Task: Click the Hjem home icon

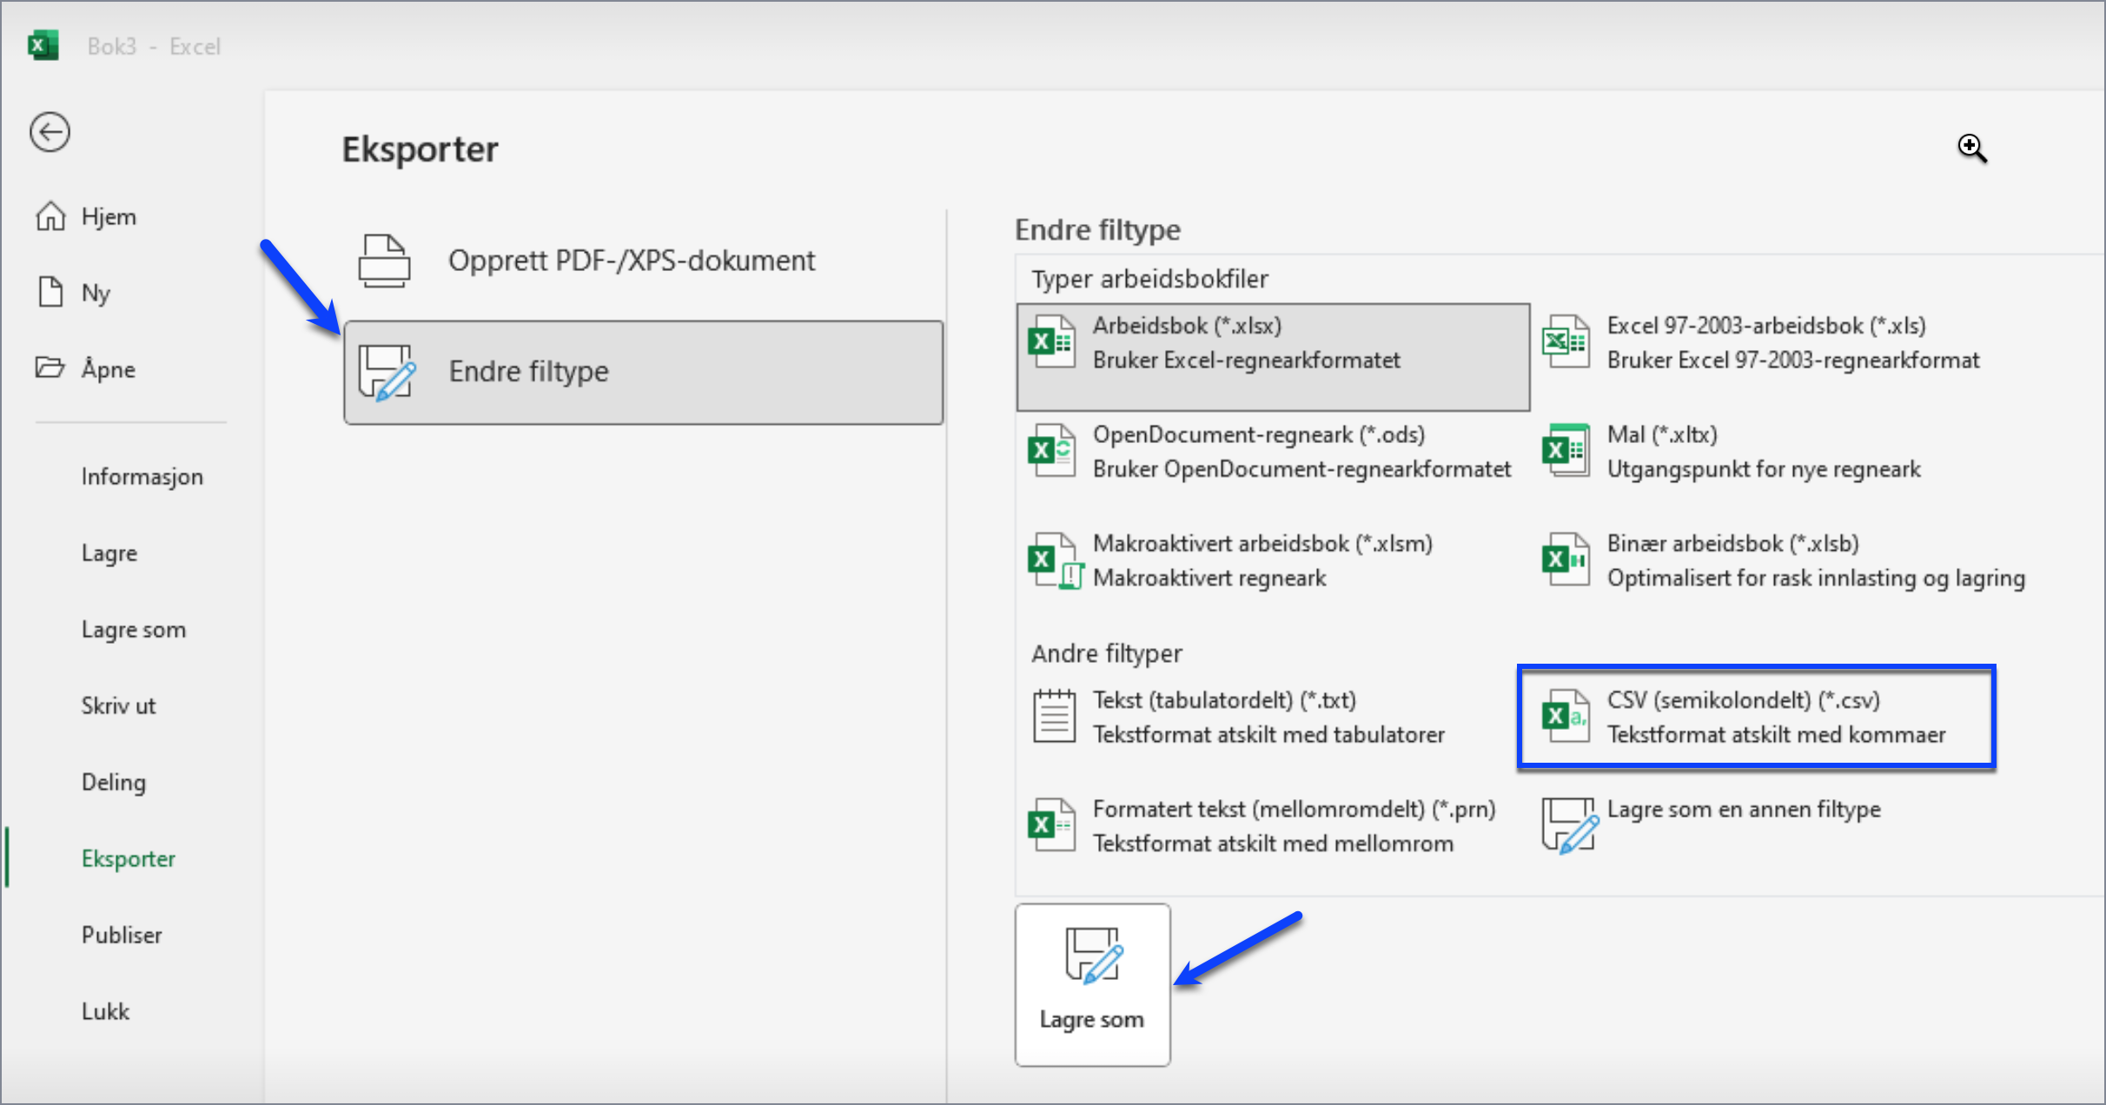Action: (50, 215)
